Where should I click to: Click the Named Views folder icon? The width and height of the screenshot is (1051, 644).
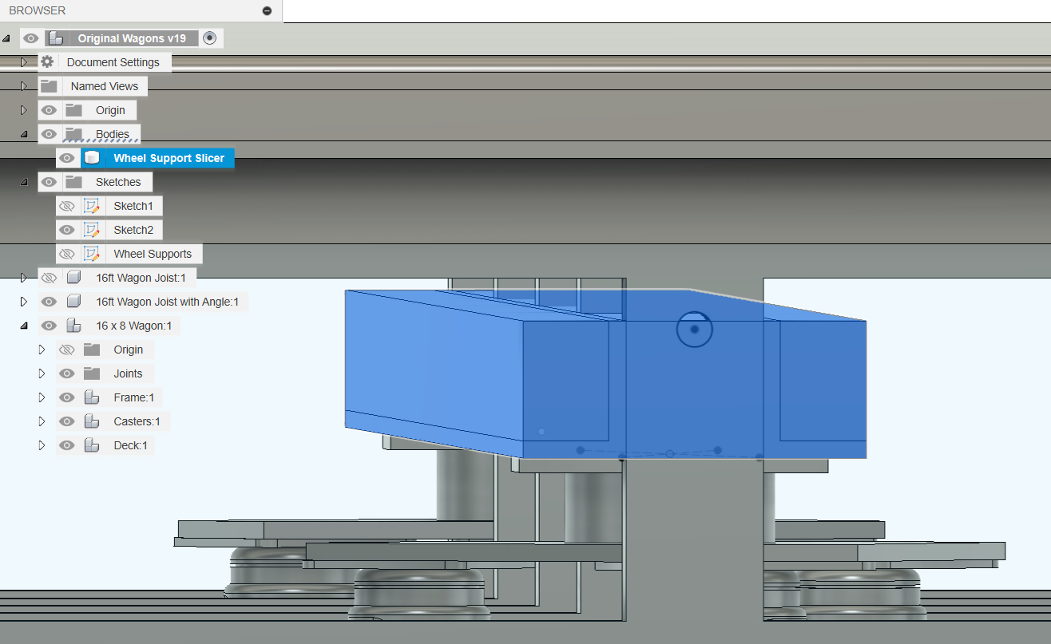tap(50, 85)
